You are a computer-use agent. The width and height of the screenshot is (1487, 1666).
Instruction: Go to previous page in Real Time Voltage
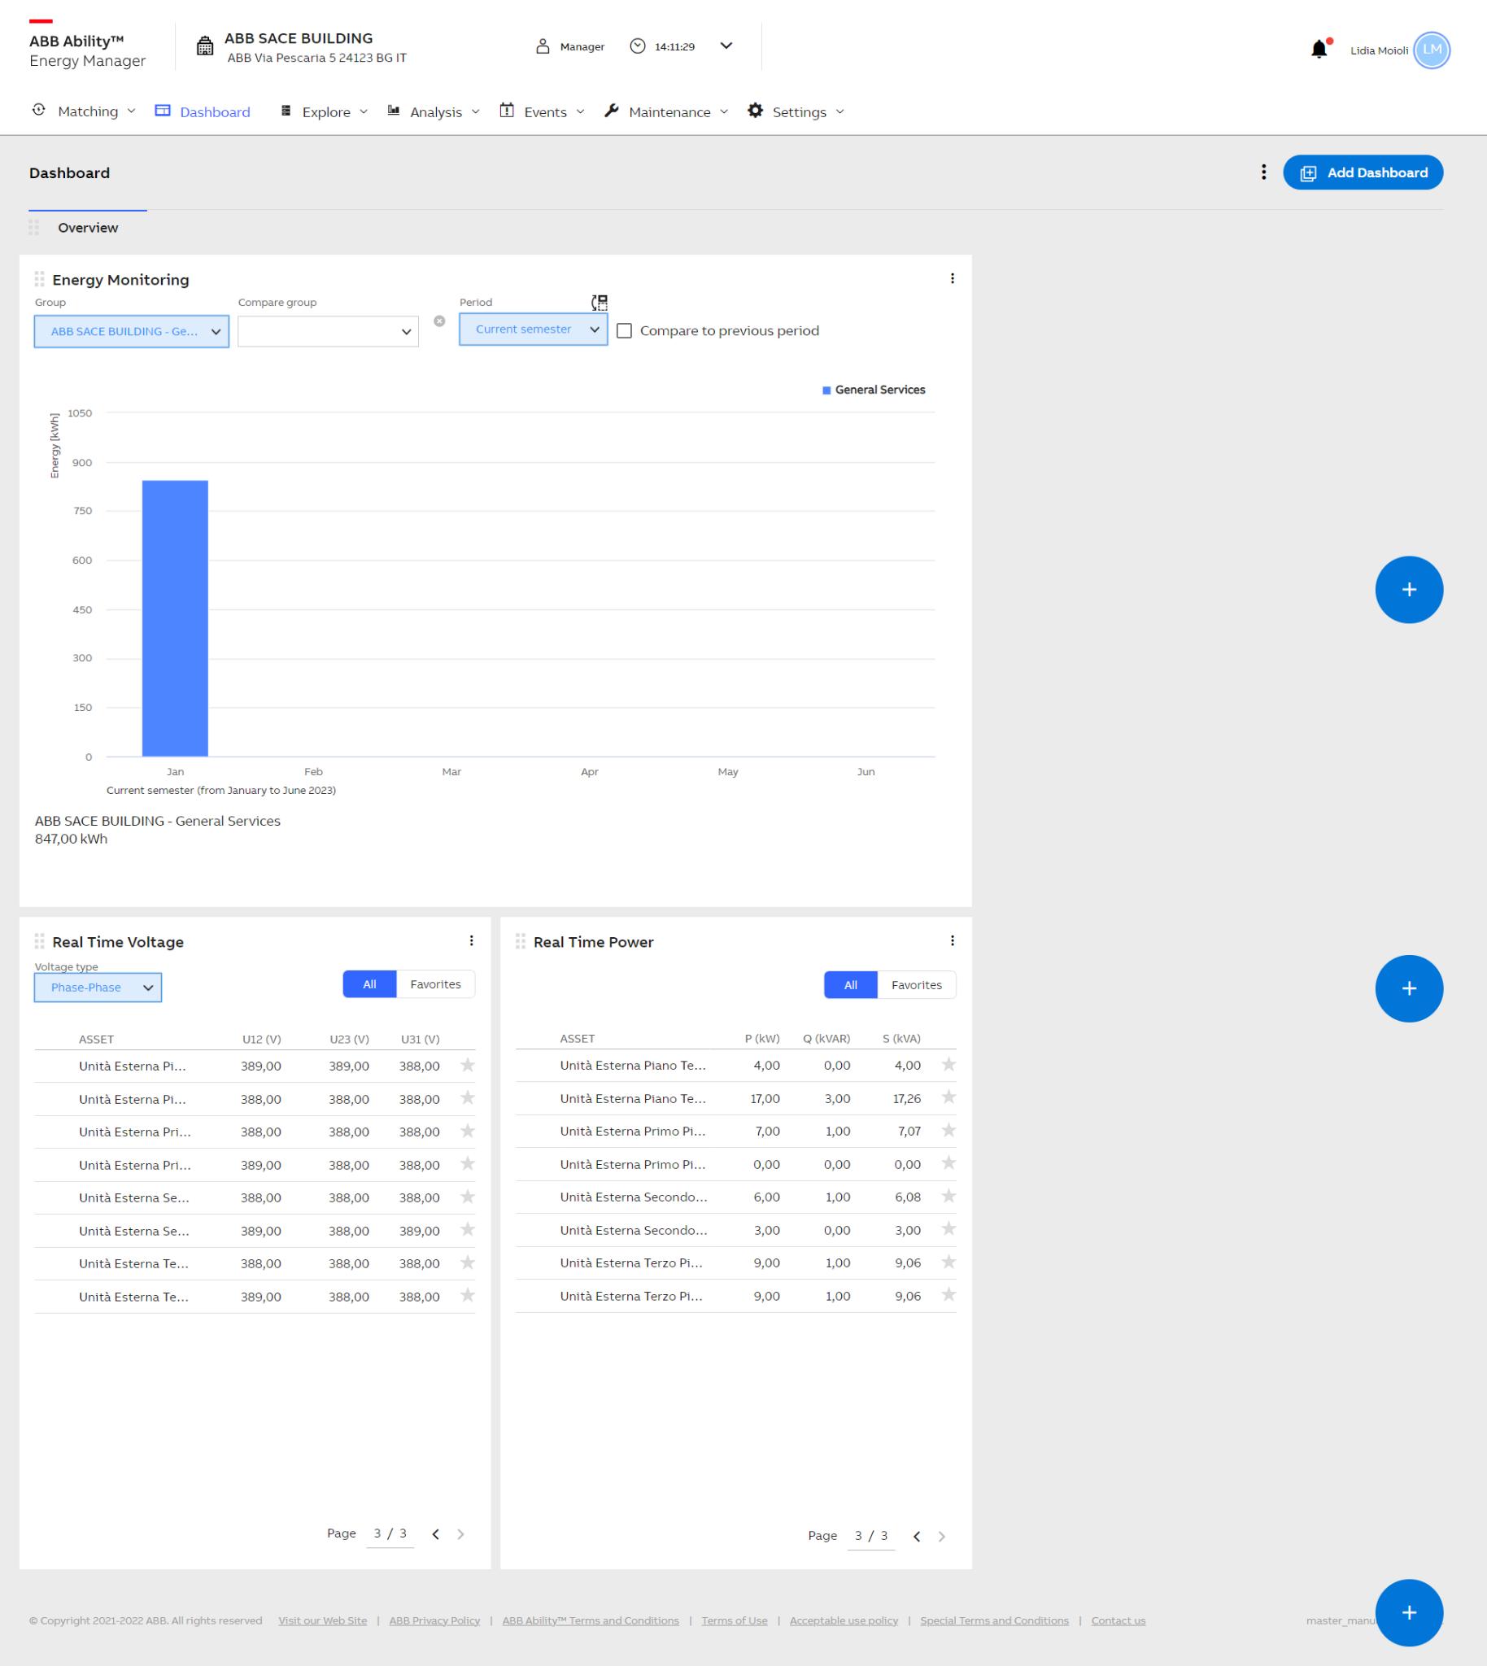click(x=435, y=1534)
